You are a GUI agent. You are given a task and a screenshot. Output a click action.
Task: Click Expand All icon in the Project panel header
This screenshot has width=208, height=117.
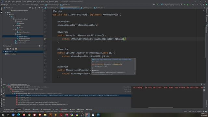[33, 8]
